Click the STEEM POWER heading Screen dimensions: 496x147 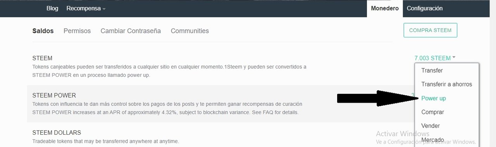point(54,95)
